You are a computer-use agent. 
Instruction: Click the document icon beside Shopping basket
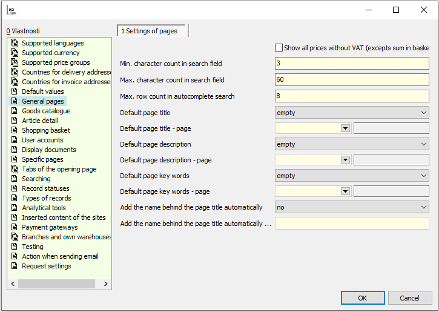[x=15, y=130]
